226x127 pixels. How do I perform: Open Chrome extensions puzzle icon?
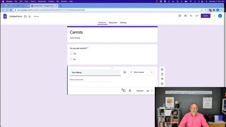(x=214, y=10)
